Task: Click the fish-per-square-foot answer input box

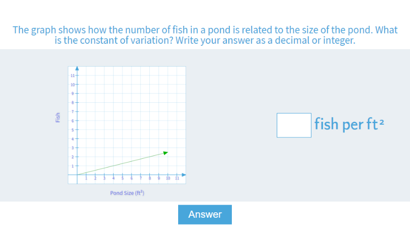Action: (x=294, y=125)
